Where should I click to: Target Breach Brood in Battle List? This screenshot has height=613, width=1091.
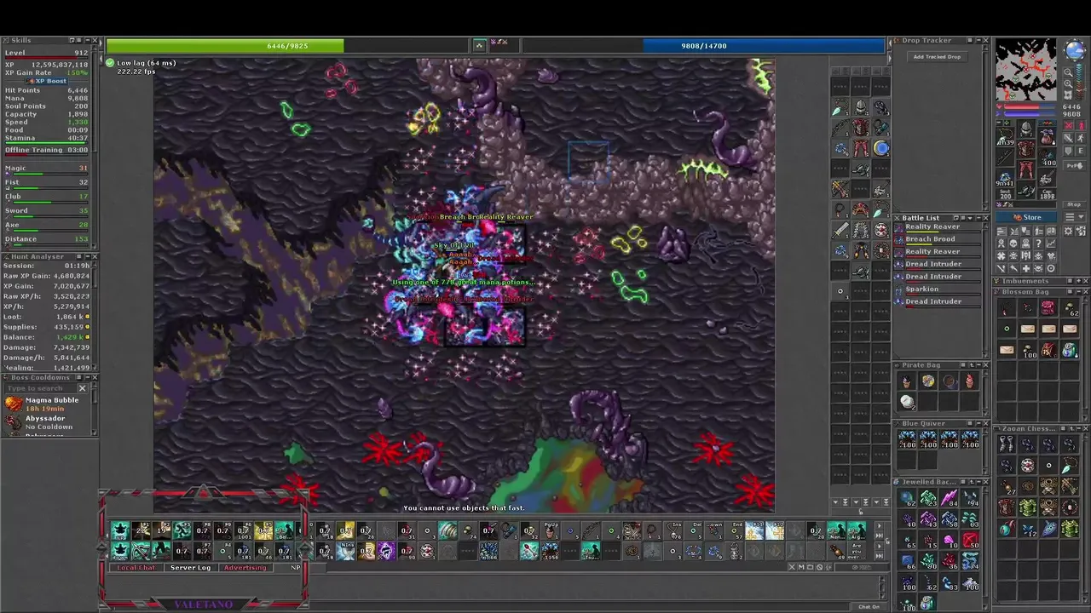pyautogui.click(x=938, y=240)
